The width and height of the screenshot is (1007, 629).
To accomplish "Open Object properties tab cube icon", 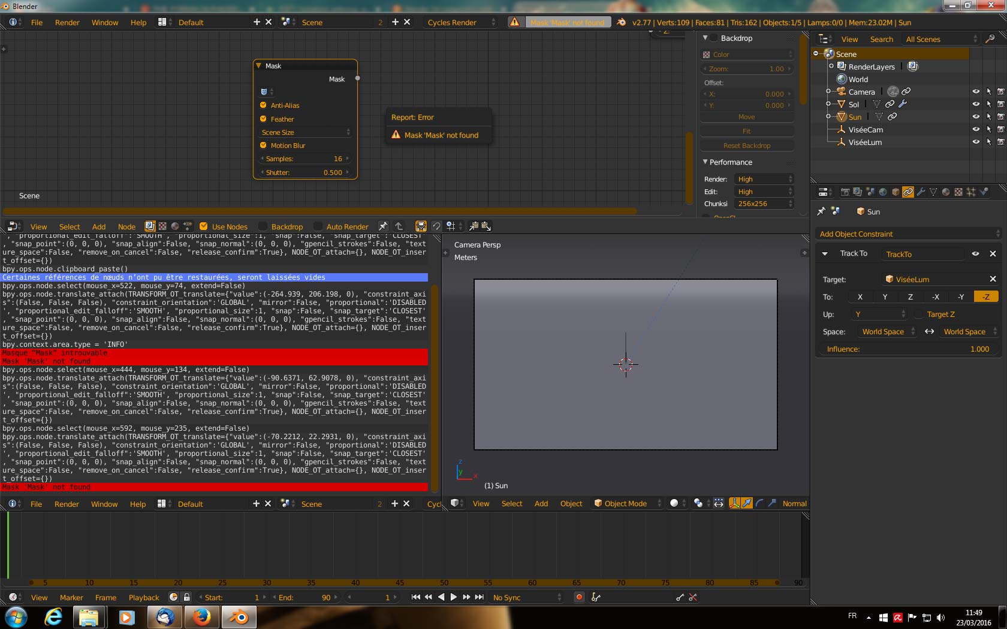I will [x=896, y=192].
